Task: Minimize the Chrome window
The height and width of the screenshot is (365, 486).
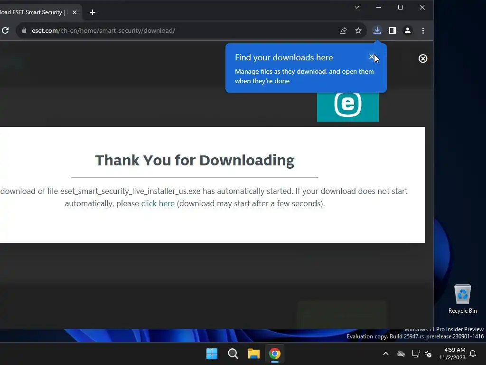Action: point(379,7)
